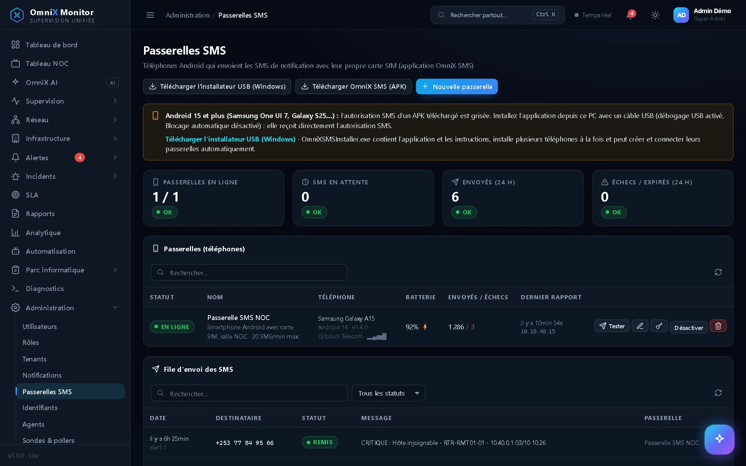Open the Tous les statuts dropdown
This screenshot has height=466, width=746.
[389, 393]
